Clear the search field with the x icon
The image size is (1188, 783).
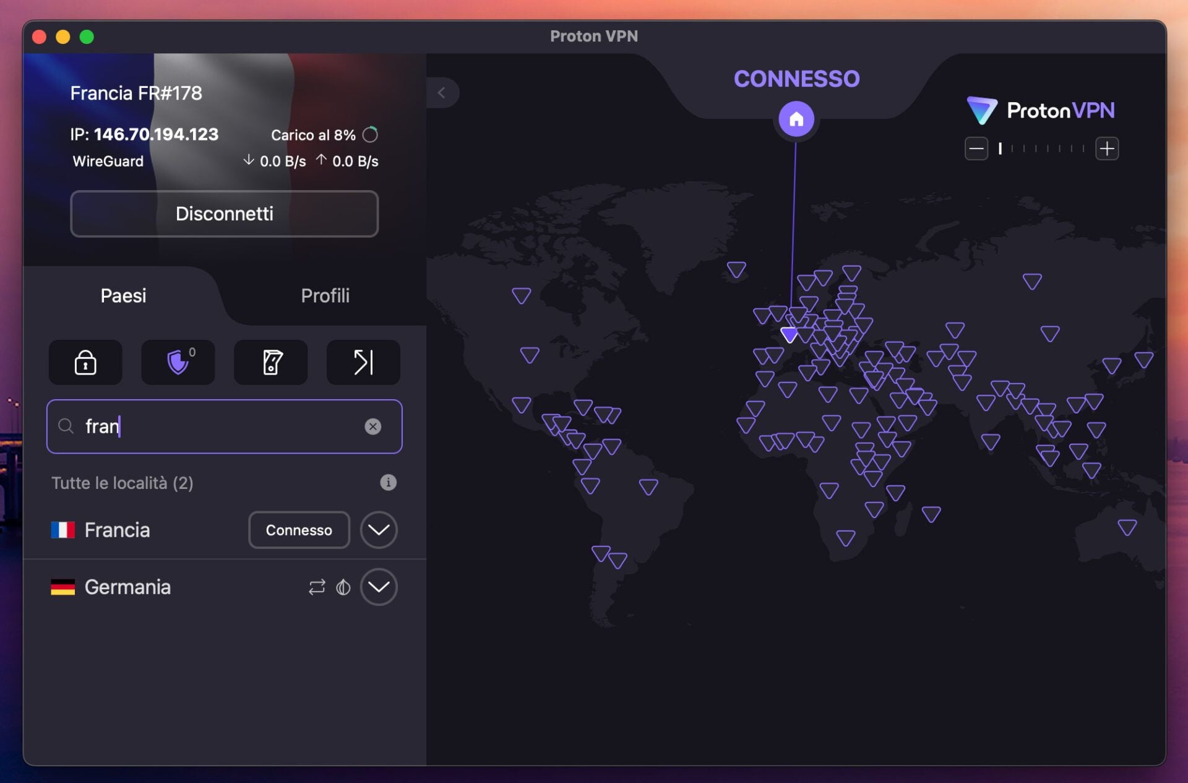coord(373,426)
